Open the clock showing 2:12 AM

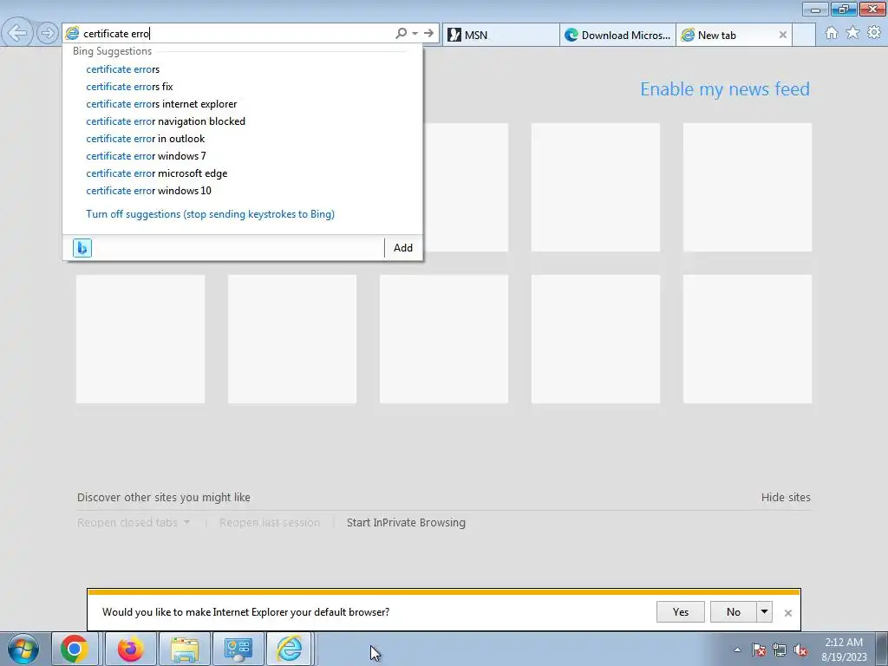(844, 650)
